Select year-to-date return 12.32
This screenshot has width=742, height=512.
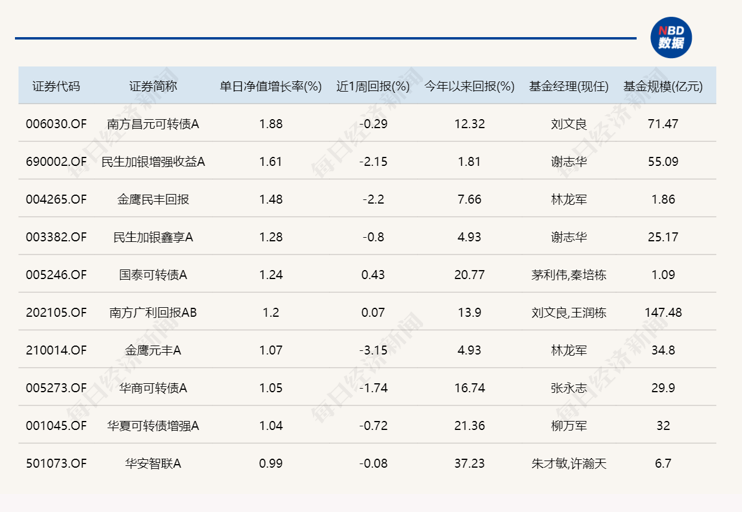point(470,124)
